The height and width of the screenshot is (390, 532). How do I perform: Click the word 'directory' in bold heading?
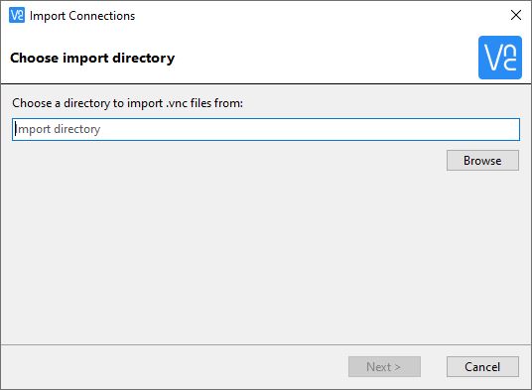pos(144,58)
